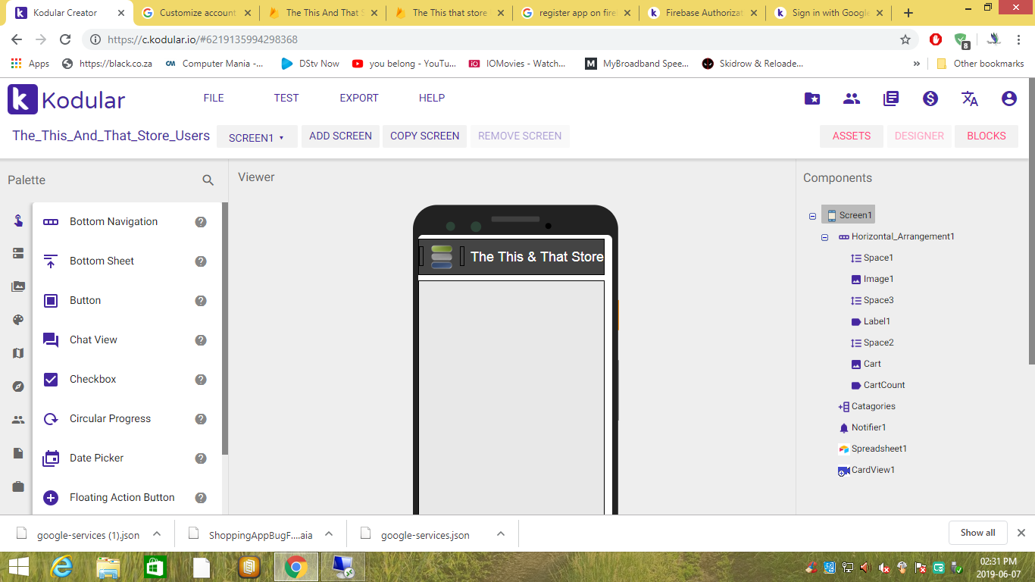Open the EXPORT menu
The image size is (1035, 582).
coord(358,98)
